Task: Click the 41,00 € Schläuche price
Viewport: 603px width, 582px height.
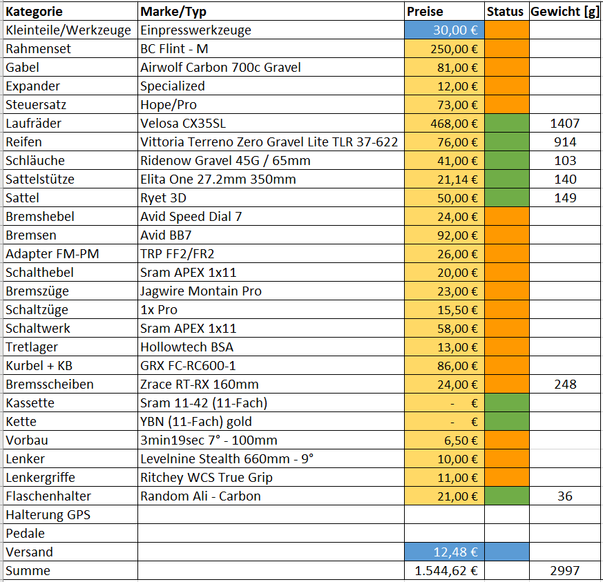Action: [444, 160]
